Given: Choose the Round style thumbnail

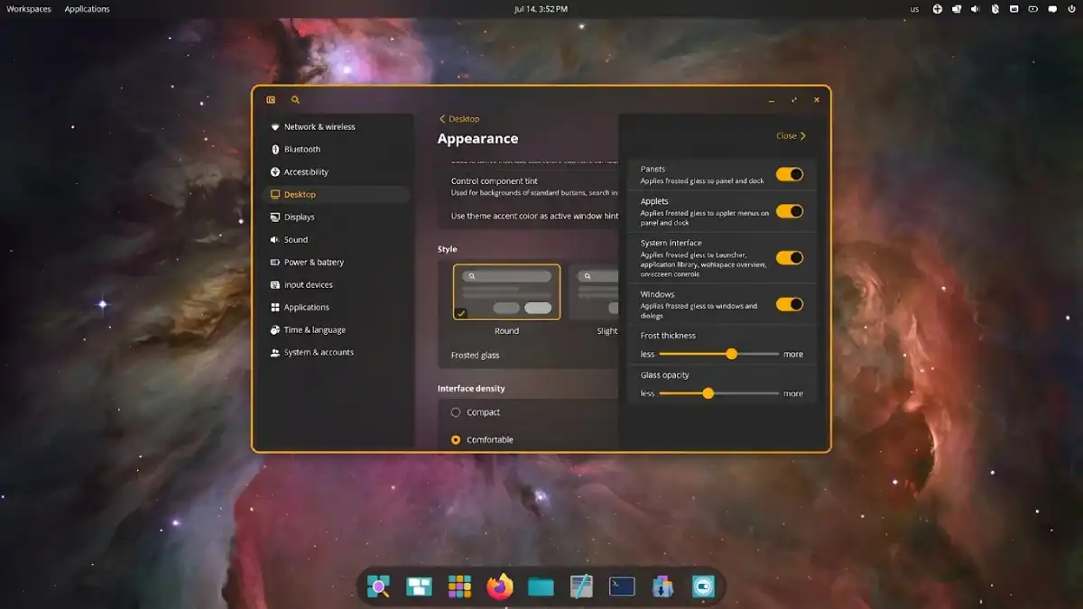Looking at the screenshot, I should tap(506, 292).
